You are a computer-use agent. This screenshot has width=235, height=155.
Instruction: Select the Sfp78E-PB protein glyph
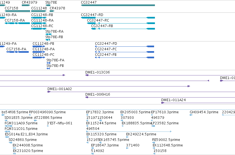48,69
